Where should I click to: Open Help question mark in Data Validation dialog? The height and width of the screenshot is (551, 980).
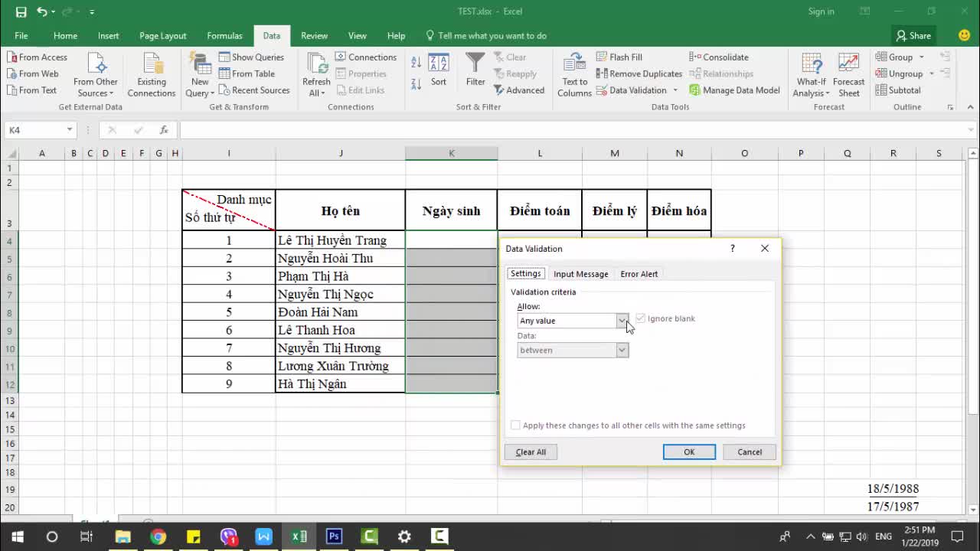coord(733,249)
